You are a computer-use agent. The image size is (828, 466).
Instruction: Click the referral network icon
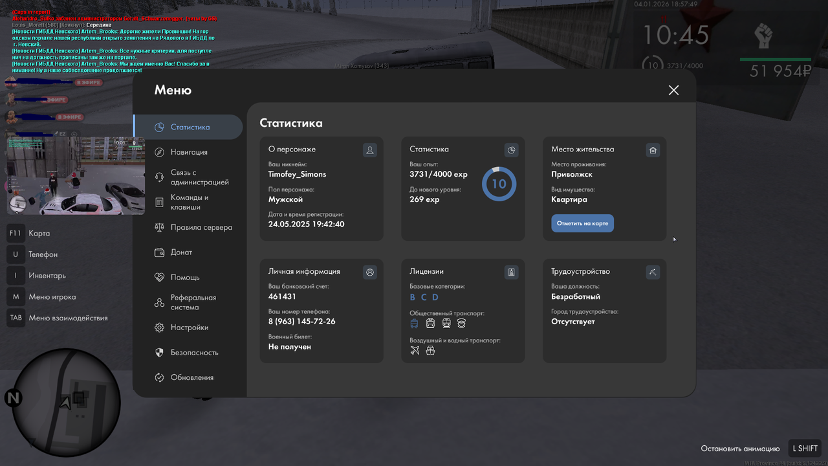pyautogui.click(x=159, y=302)
